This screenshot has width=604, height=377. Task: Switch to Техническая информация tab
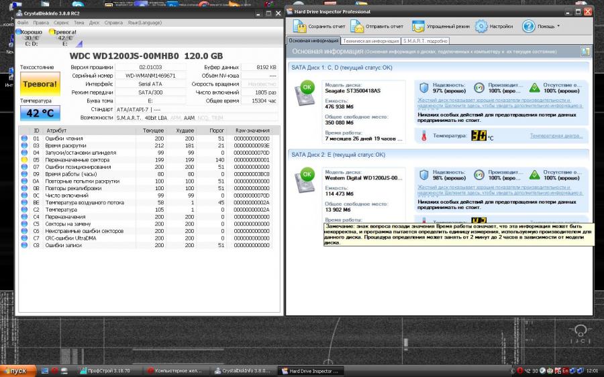click(370, 41)
